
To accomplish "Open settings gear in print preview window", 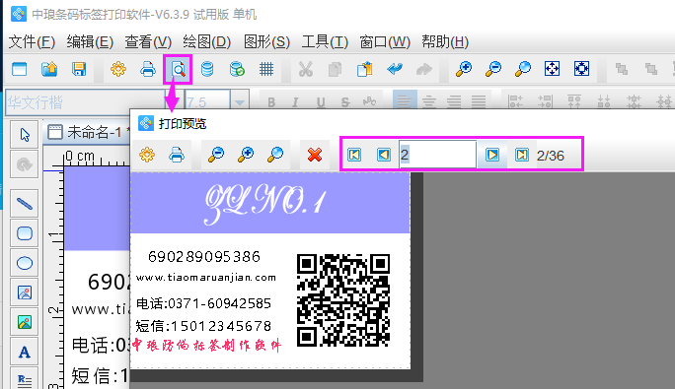I will pos(147,155).
